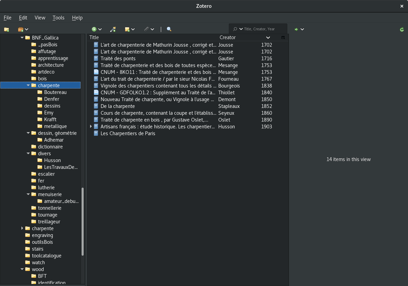Open New Item dropdown arrow
The image size is (408, 286).
coord(100,30)
